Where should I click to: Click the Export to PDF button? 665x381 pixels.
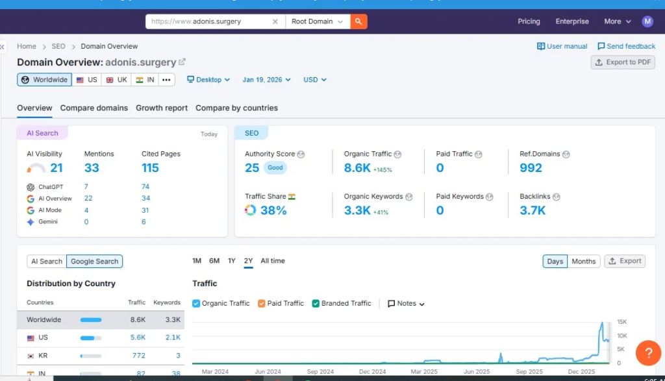(x=623, y=62)
